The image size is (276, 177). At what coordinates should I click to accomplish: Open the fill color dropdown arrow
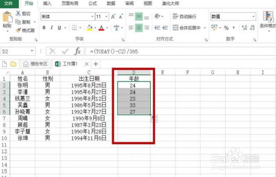95,28
